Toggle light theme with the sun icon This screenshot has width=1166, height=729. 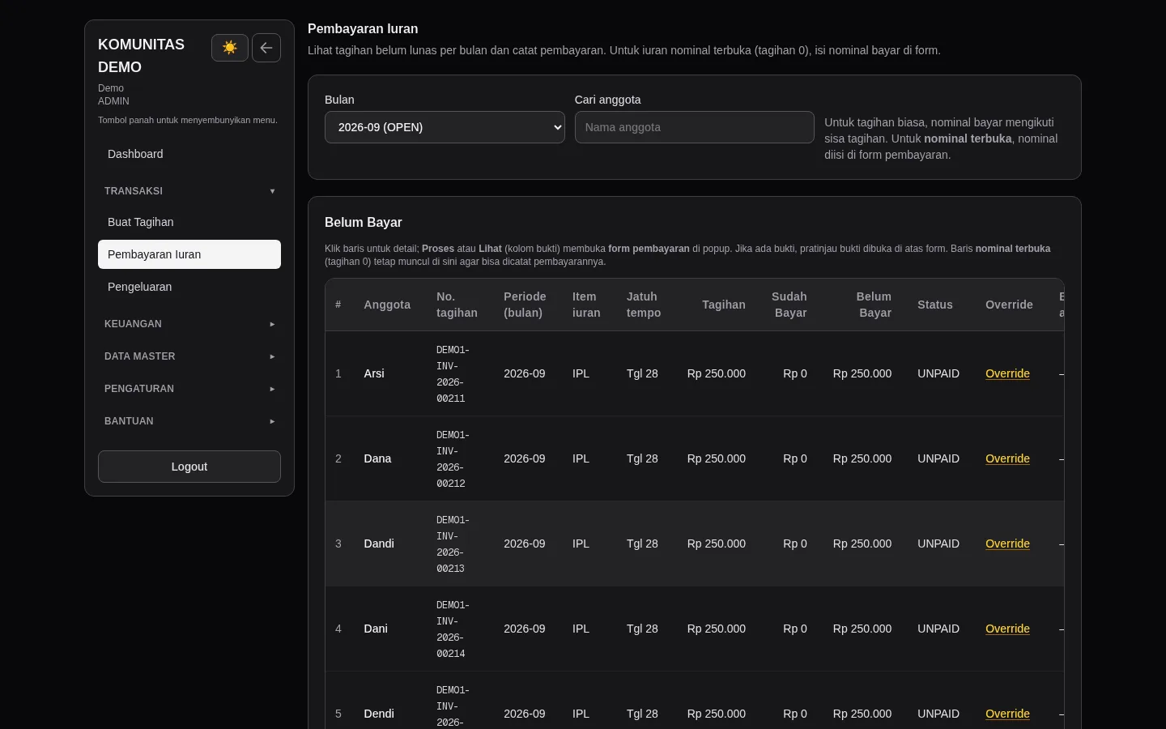pyautogui.click(x=230, y=48)
